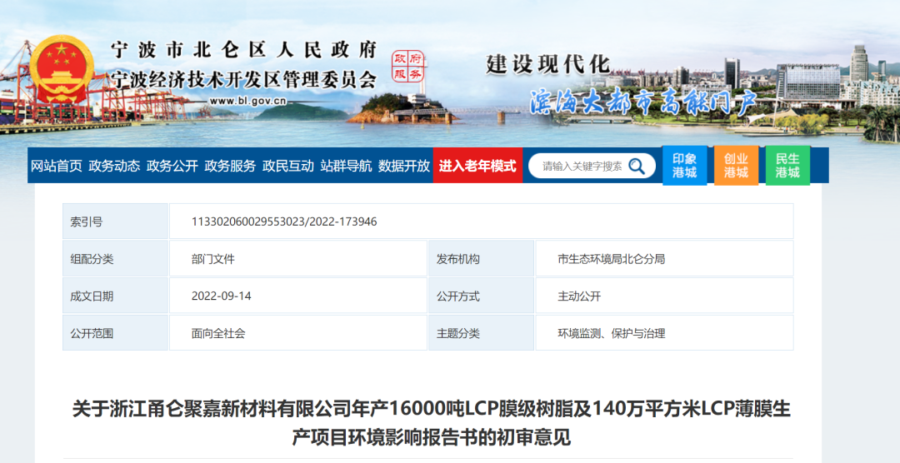Open the orange 创业港城 tile
This screenshot has height=463, width=900.
[736, 166]
